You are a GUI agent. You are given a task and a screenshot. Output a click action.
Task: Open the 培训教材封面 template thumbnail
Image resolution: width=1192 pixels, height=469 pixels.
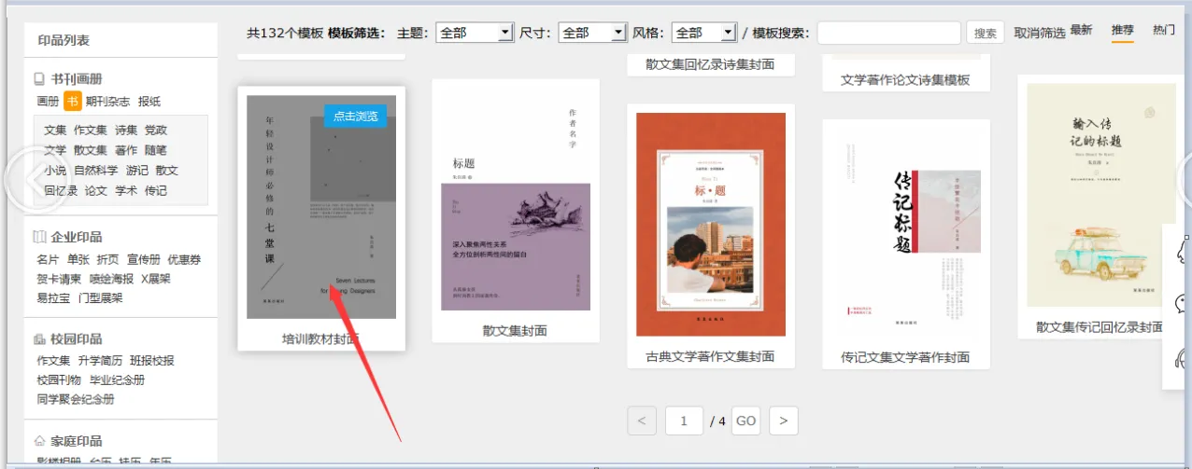[x=321, y=207]
